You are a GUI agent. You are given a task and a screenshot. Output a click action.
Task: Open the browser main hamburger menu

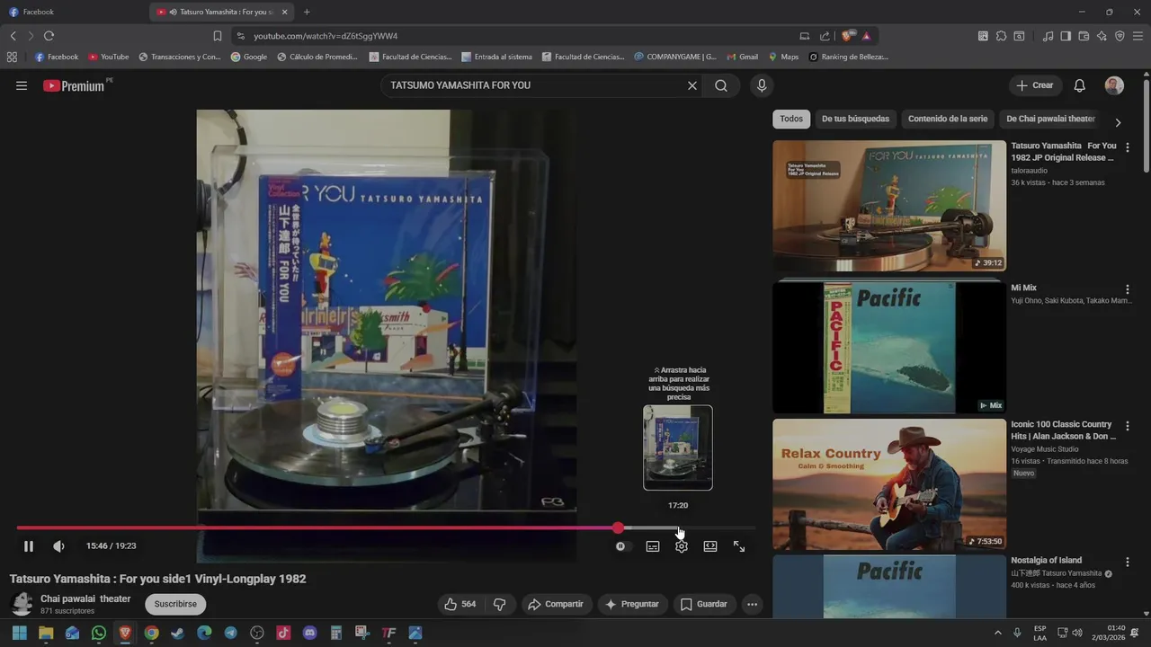pyautogui.click(x=1138, y=36)
